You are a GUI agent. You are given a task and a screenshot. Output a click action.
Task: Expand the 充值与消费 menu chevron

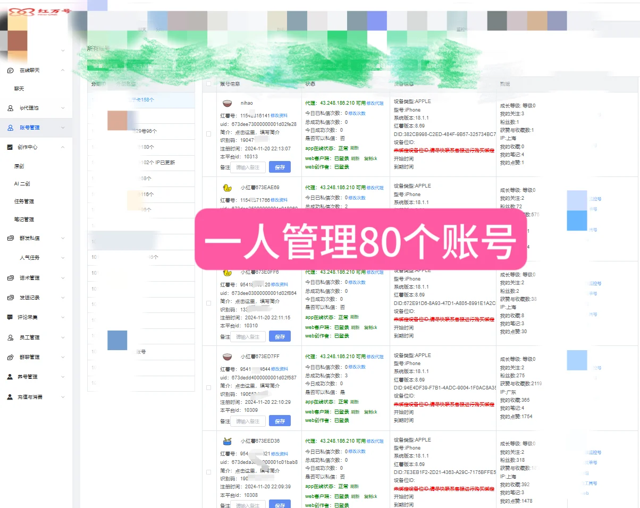click(62, 396)
